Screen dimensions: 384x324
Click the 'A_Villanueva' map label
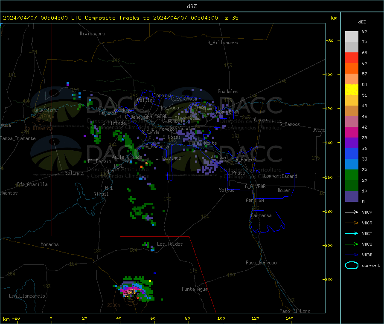click(x=223, y=43)
